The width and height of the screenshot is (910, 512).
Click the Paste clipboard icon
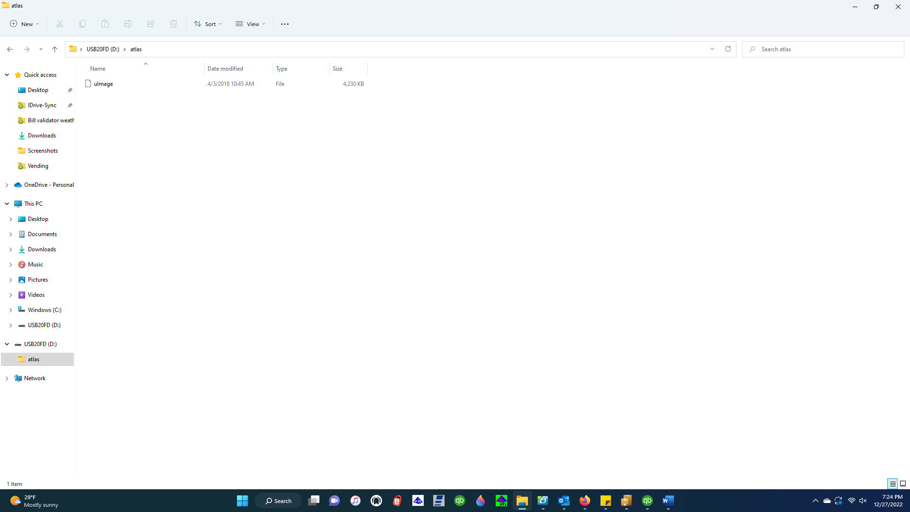click(105, 24)
